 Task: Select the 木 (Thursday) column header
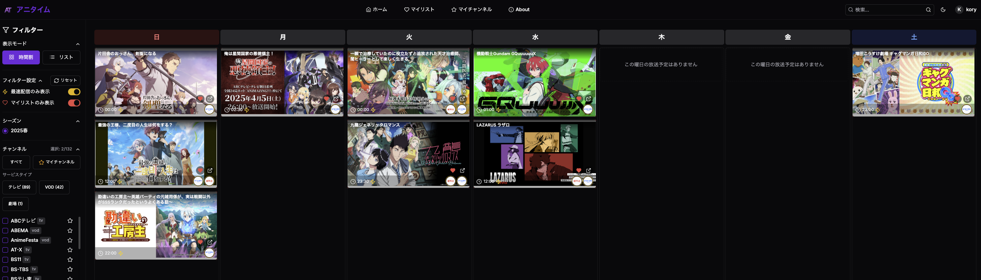(662, 37)
